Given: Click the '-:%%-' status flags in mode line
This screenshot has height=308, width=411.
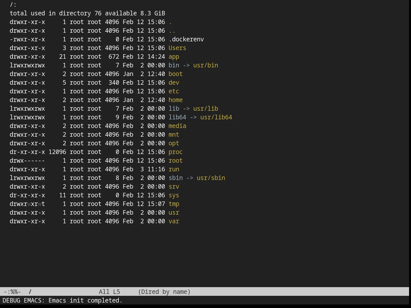Looking at the screenshot, I should click(12, 292).
